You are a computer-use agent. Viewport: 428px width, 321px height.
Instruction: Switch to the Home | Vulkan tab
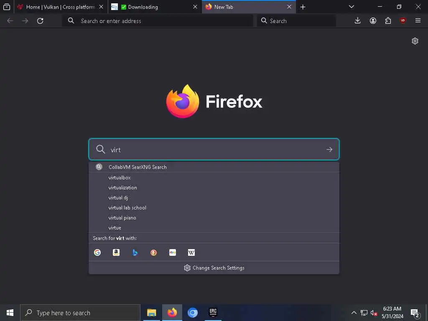[61, 7]
